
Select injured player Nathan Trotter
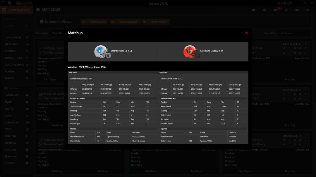(x=167, y=137)
